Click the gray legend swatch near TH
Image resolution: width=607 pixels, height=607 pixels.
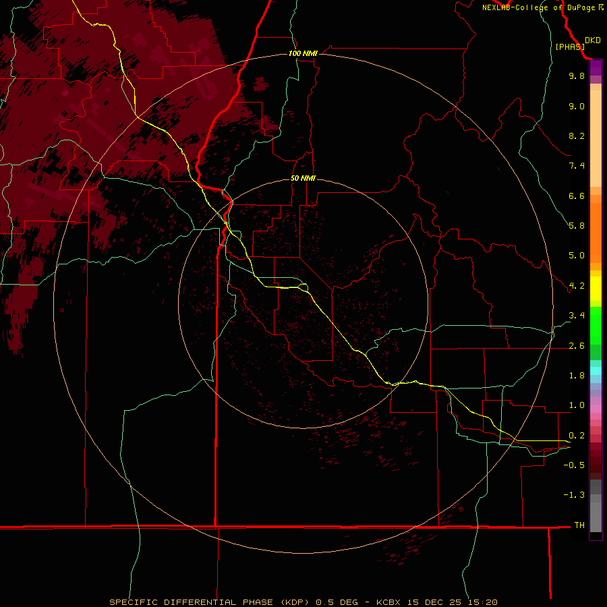click(596, 517)
